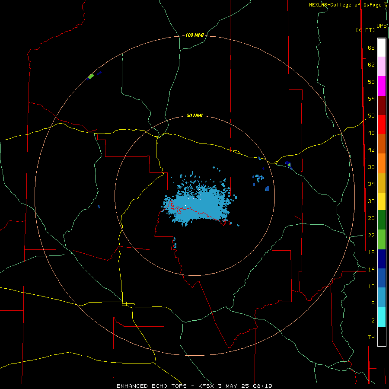
Task: Click the large light-blue echo area at radar center
Action: click(x=198, y=204)
